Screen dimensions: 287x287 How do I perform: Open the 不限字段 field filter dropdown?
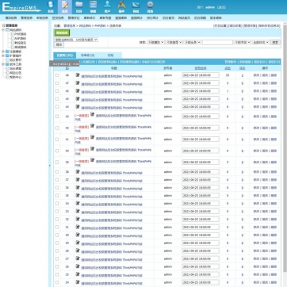pyautogui.click(x=243, y=42)
